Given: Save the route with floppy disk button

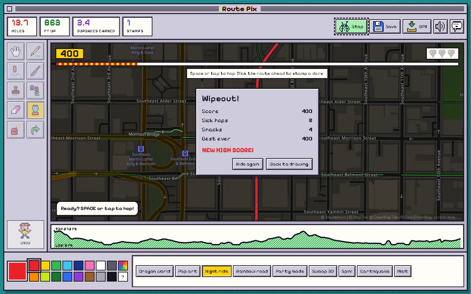Looking at the screenshot, I should click(385, 26).
